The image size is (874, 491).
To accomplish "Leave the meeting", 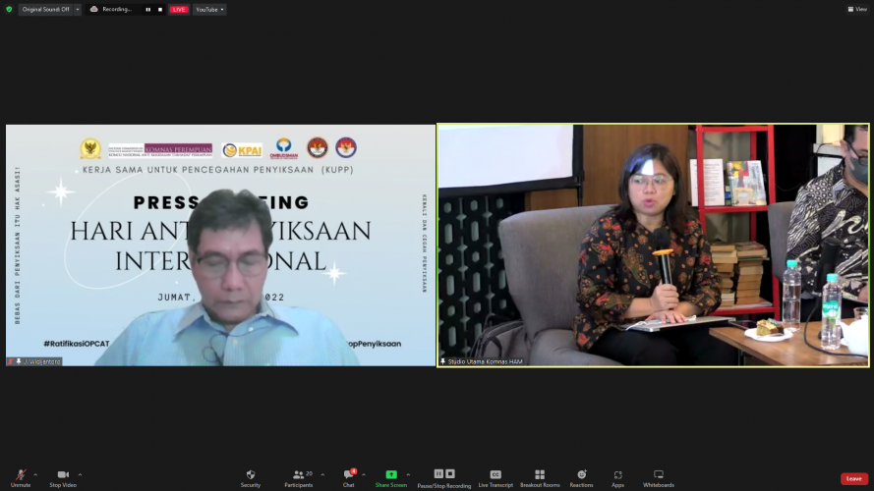I will [853, 478].
